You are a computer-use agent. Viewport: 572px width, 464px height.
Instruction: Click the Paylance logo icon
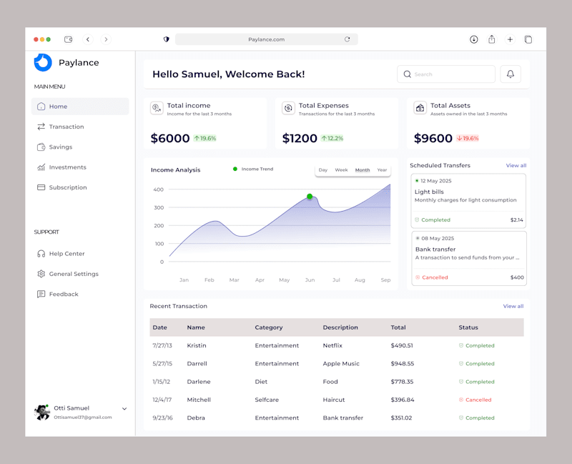(43, 62)
